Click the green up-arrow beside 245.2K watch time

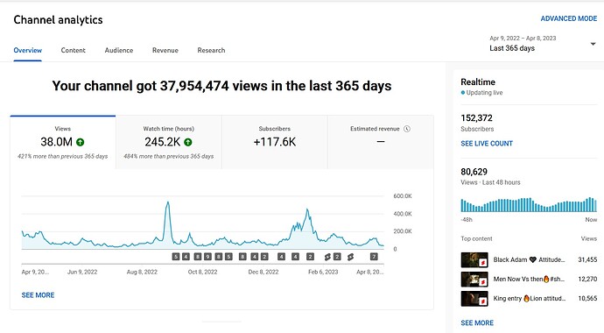[188, 142]
